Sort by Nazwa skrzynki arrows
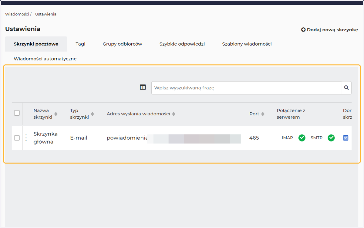 56,114
